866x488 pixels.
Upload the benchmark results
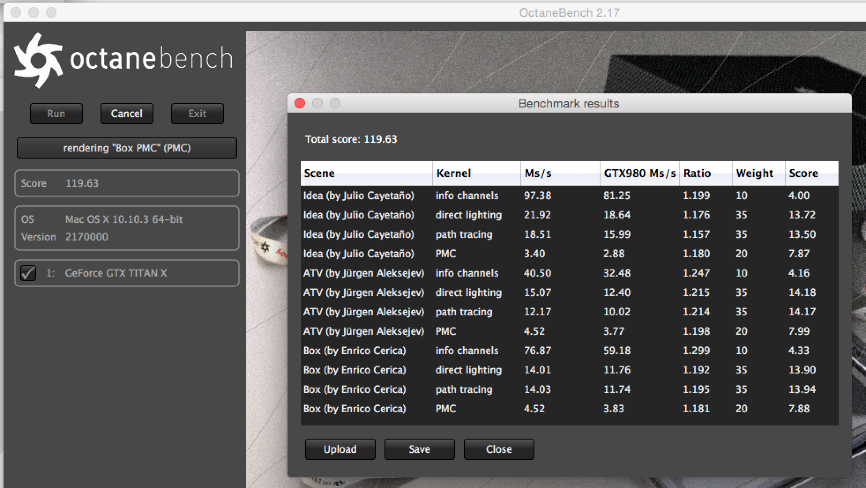click(340, 449)
